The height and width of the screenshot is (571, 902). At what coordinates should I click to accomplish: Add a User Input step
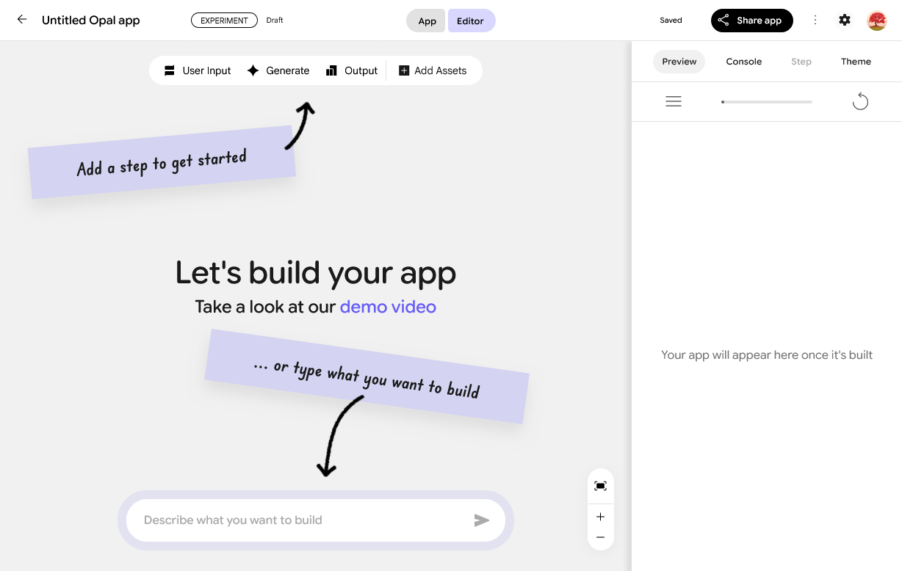197,70
